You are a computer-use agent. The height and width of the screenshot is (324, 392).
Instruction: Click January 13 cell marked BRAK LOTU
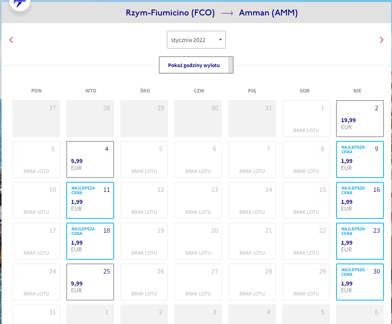tap(198, 200)
